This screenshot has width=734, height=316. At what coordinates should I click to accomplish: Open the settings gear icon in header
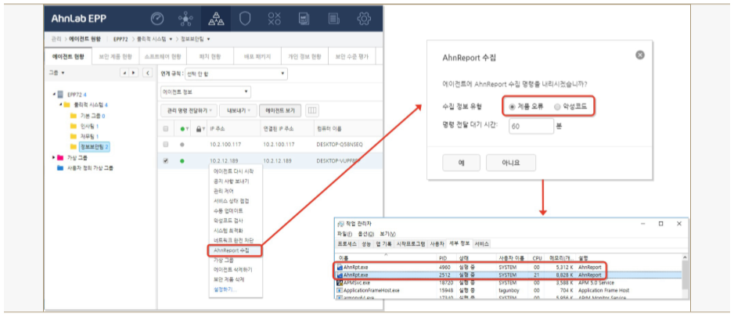coord(364,19)
